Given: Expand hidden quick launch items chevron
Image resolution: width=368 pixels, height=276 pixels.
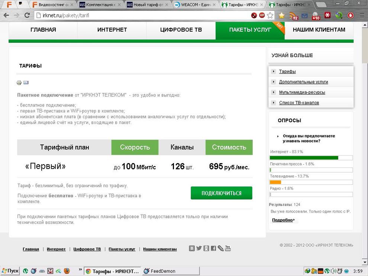Looking at the screenshot, I should click(80, 270).
